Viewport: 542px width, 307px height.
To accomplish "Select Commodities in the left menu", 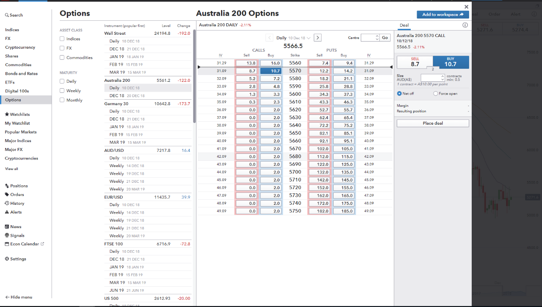I will (18, 65).
